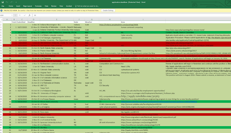Viewport: 231px width, 133px height.
Task: Select the 'Prairie View A&M' cell
Action: pos(57,51)
